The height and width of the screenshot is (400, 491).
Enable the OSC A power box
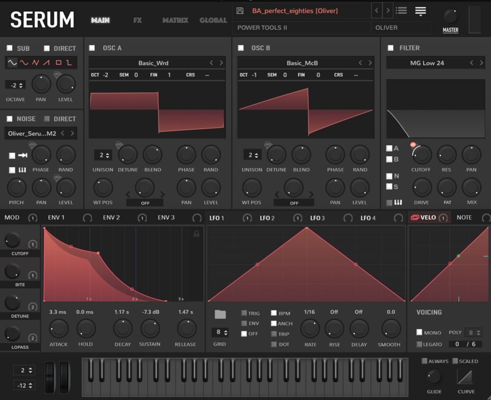tap(92, 48)
